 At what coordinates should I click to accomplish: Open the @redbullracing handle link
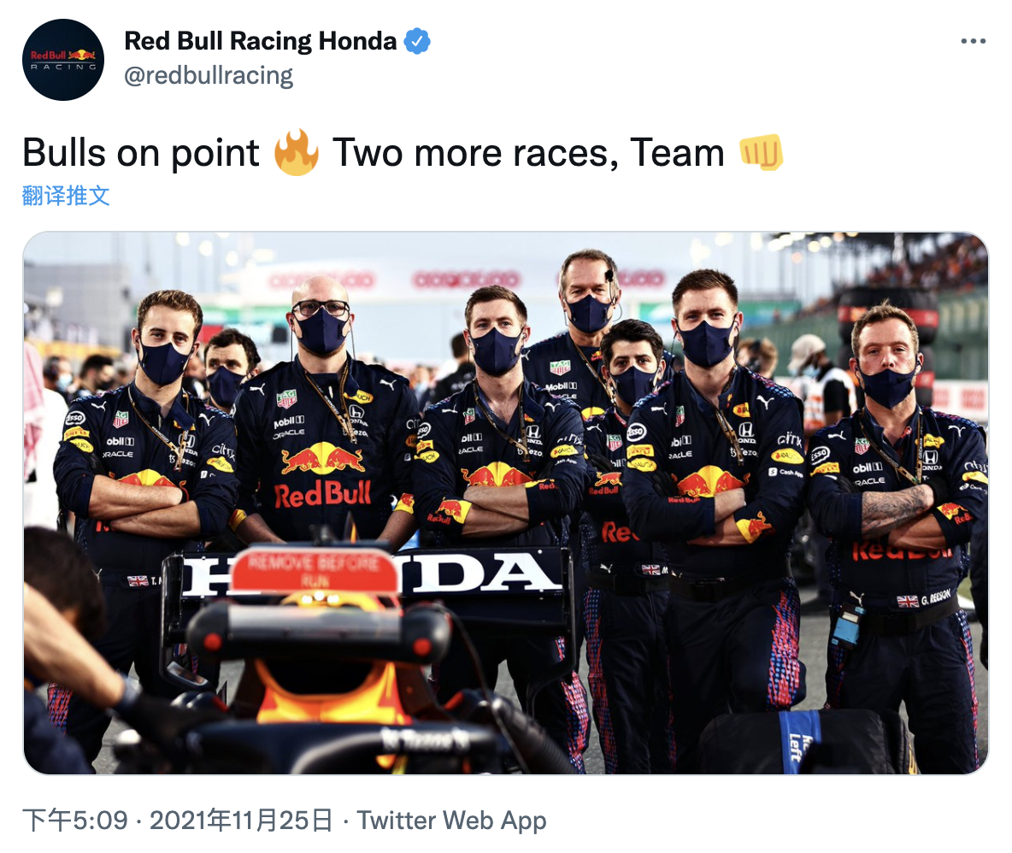pos(209,75)
